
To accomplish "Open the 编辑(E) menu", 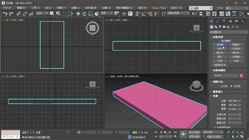I will point(21,8).
